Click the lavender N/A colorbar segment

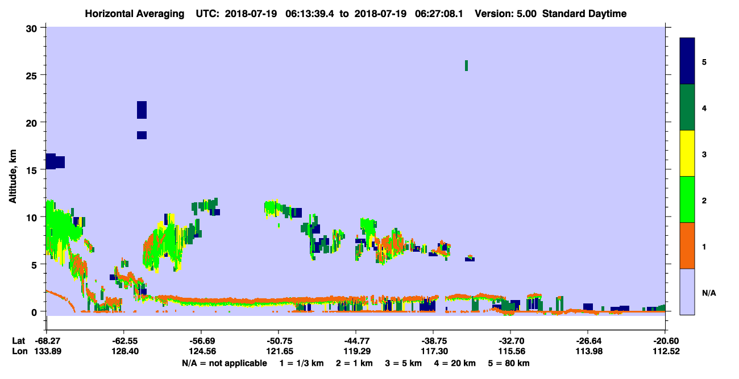[x=687, y=291]
